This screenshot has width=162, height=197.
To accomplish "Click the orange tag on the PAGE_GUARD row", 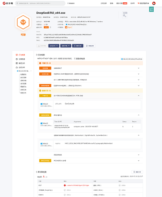I will point(45,74).
